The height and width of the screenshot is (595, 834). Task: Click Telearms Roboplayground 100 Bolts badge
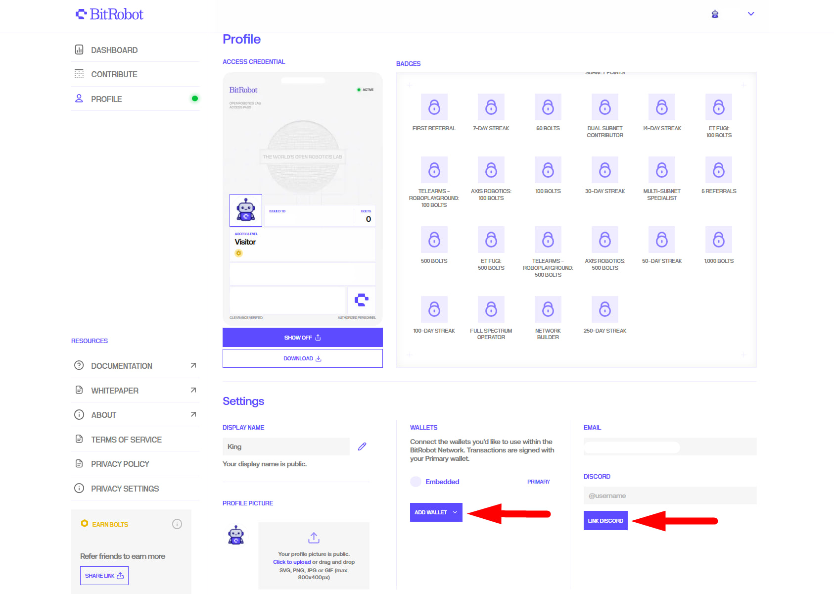pyautogui.click(x=434, y=170)
